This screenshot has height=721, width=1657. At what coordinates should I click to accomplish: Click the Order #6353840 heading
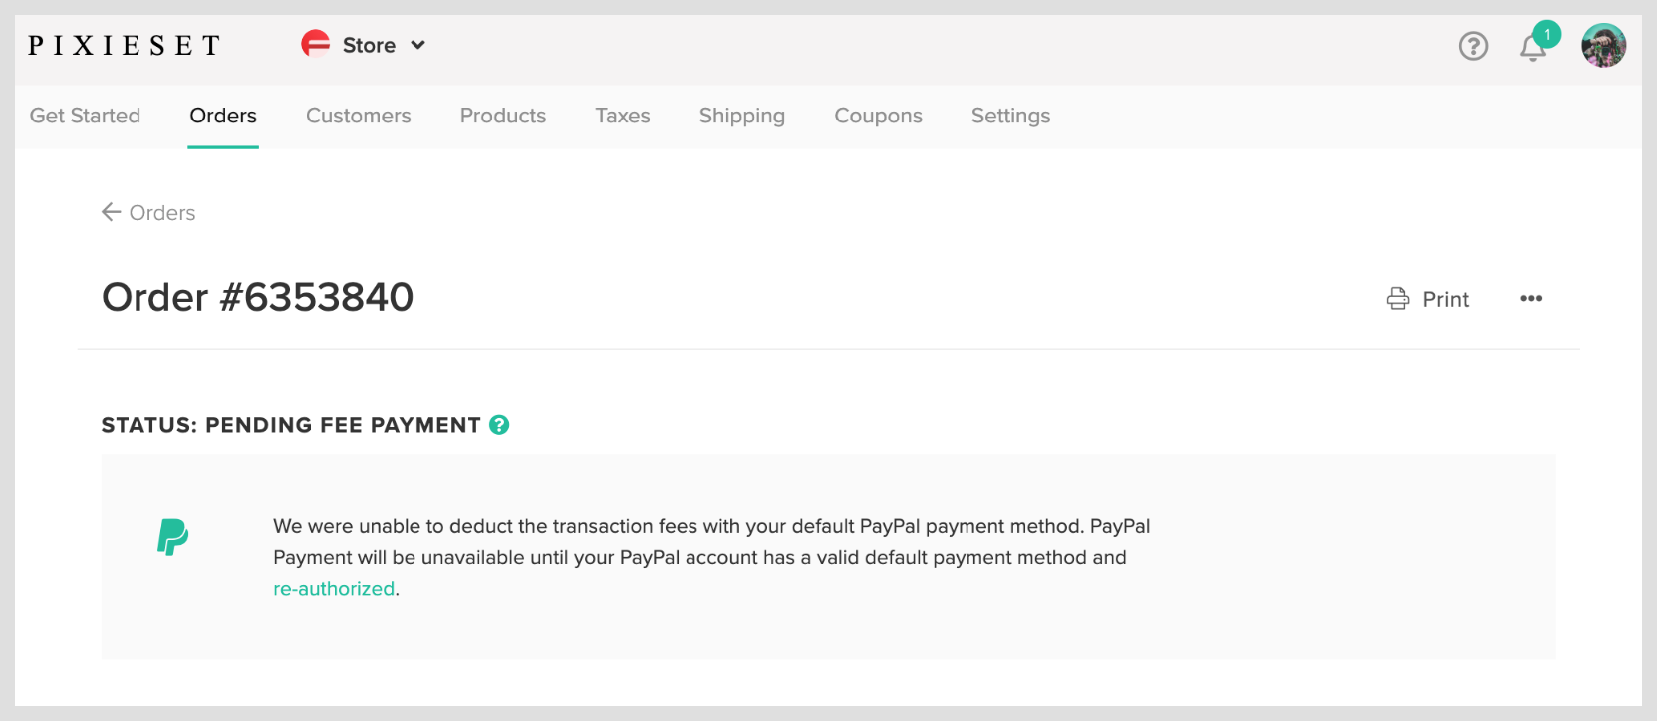point(257,296)
